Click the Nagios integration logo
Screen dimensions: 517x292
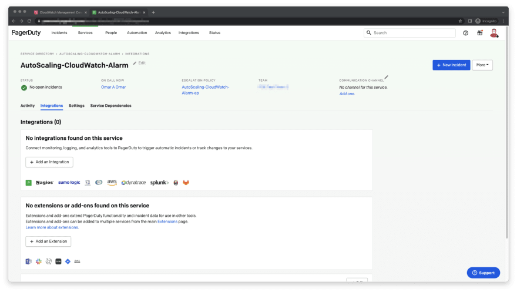tap(45, 183)
